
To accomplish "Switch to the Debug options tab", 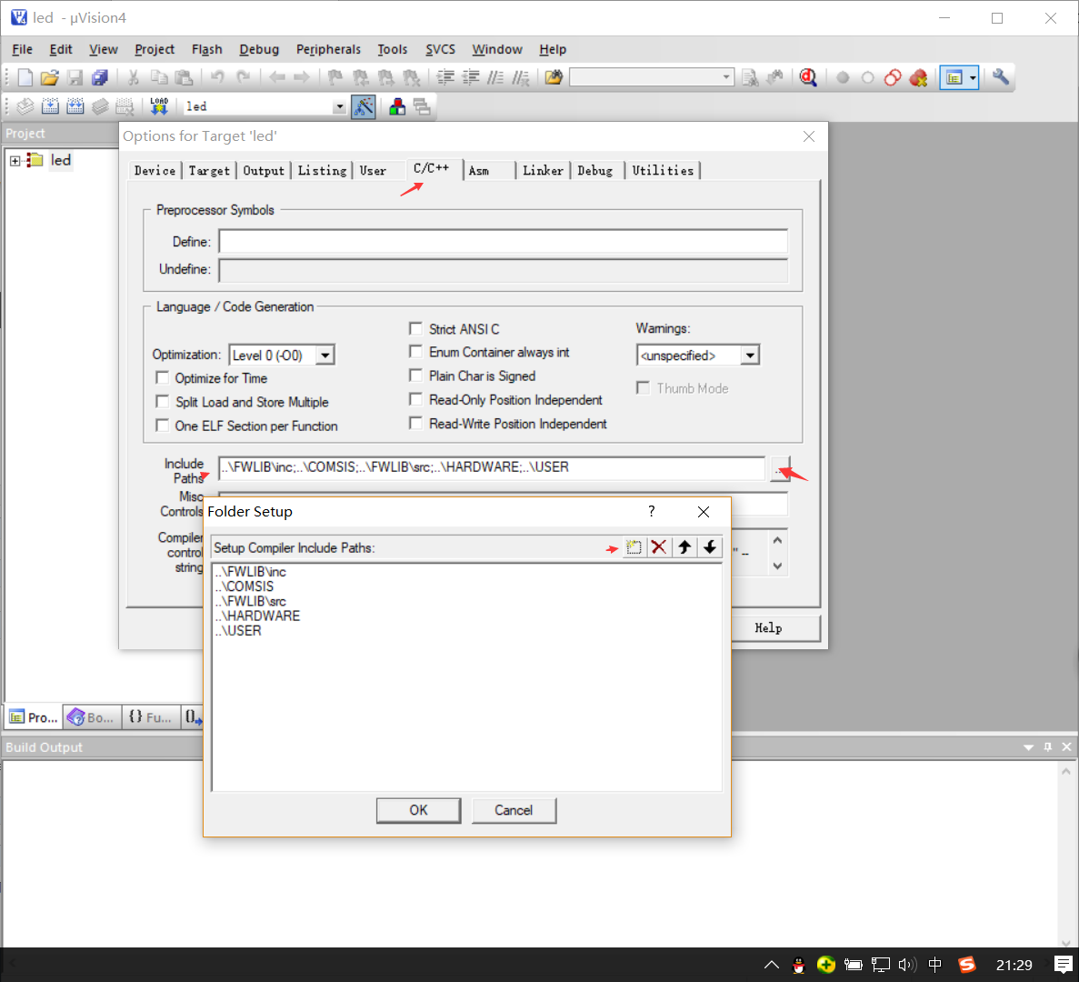I will point(595,171).
